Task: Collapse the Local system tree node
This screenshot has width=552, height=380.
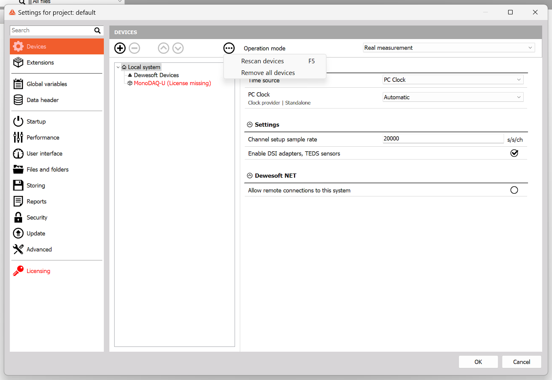Action: (118, 67)
